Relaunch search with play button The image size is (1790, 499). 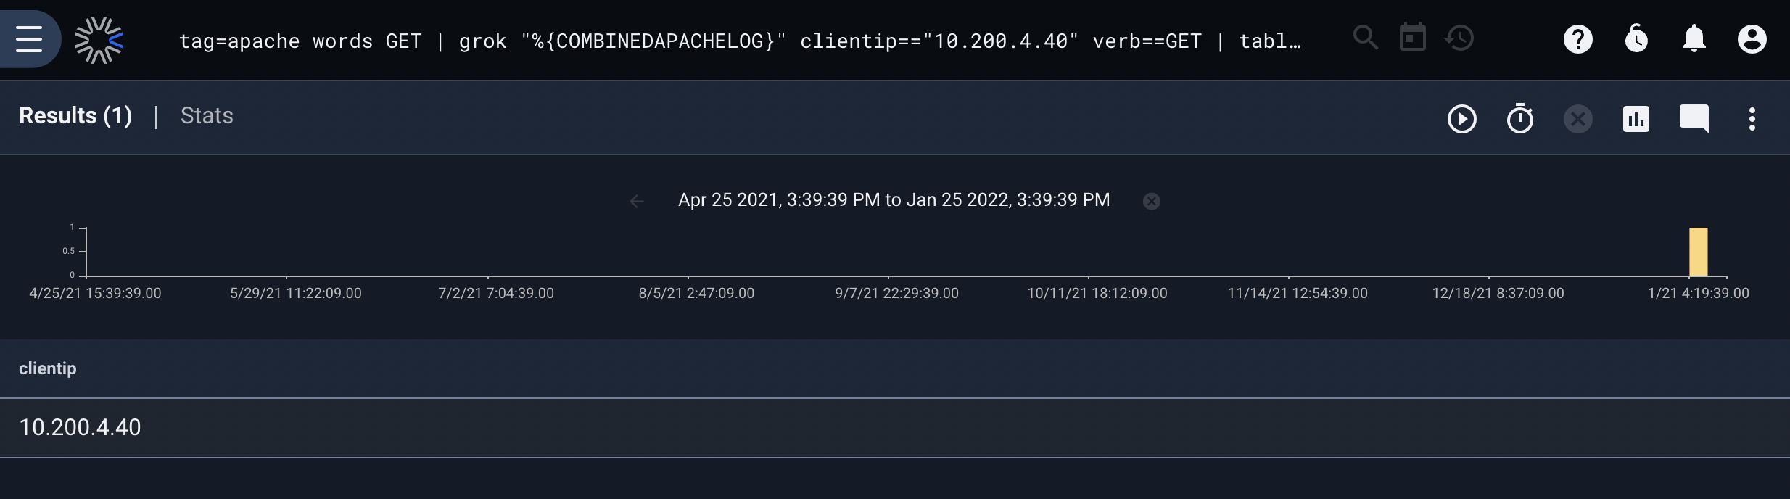point(1462,119)
